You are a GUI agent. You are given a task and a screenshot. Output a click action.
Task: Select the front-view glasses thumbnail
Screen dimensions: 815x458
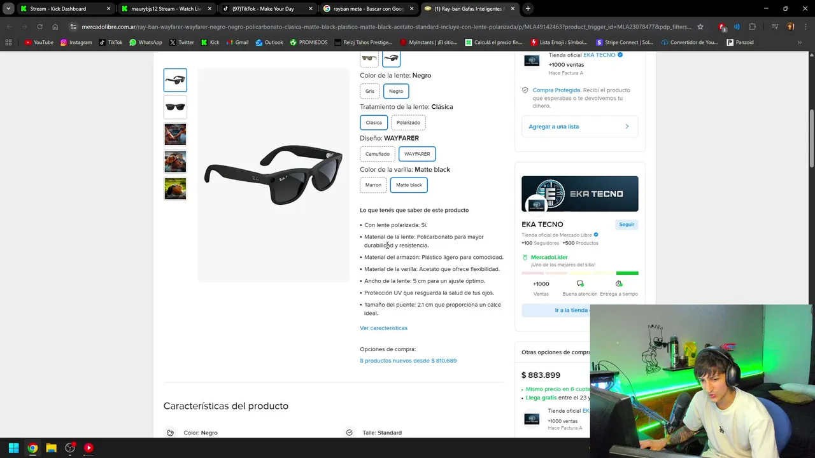pyautogui.click(x=175, y=108)
